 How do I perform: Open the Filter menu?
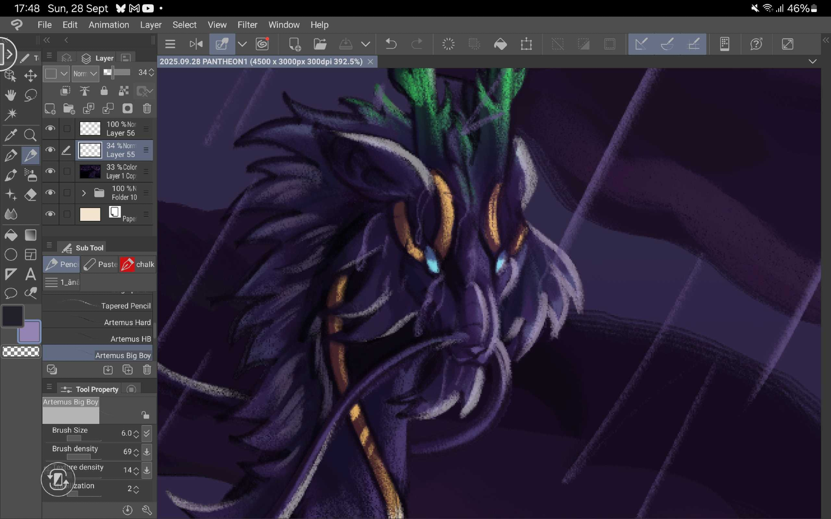(247, 25)
